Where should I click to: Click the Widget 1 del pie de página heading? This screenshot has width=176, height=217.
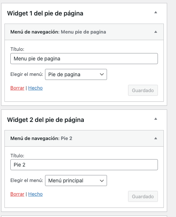[x=45, y=13]
